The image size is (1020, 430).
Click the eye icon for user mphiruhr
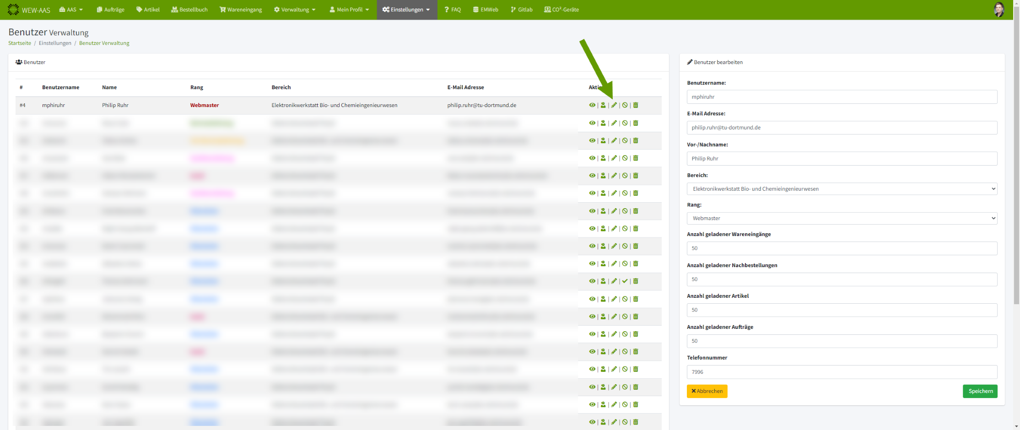point(592,105)
